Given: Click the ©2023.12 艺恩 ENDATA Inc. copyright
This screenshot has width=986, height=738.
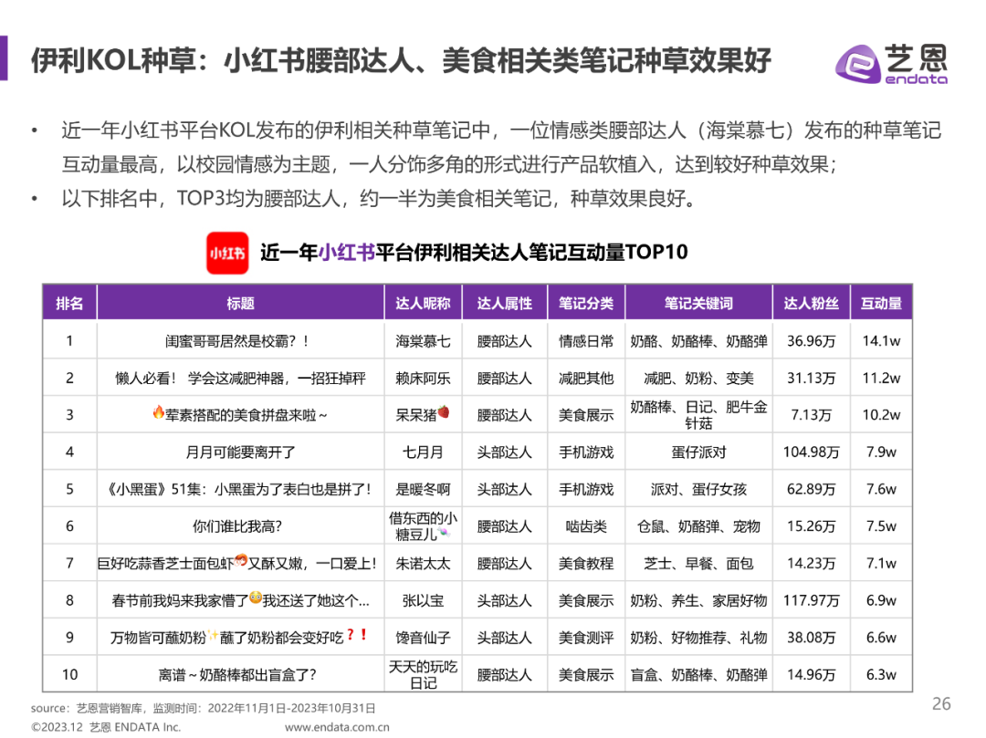Looking at the screenshot, I should click(x=106, y=727).
